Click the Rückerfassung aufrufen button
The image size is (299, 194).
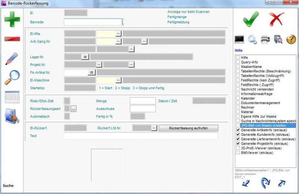click(x=188, y=128)
